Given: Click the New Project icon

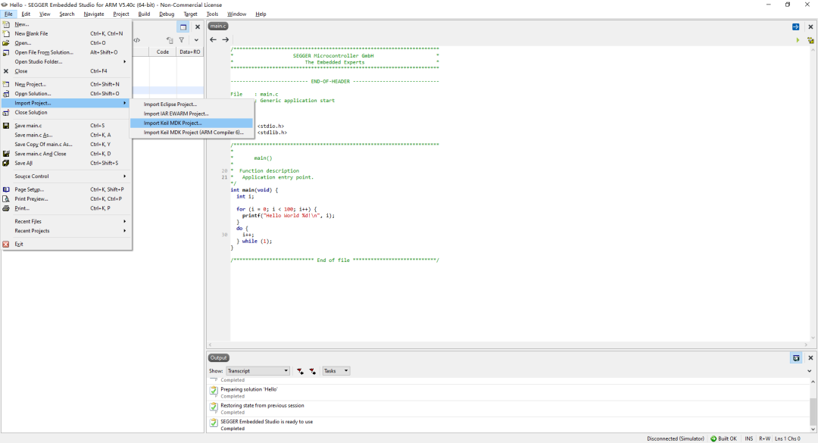Looking at the screenshot, I should (x=6, y=84).
